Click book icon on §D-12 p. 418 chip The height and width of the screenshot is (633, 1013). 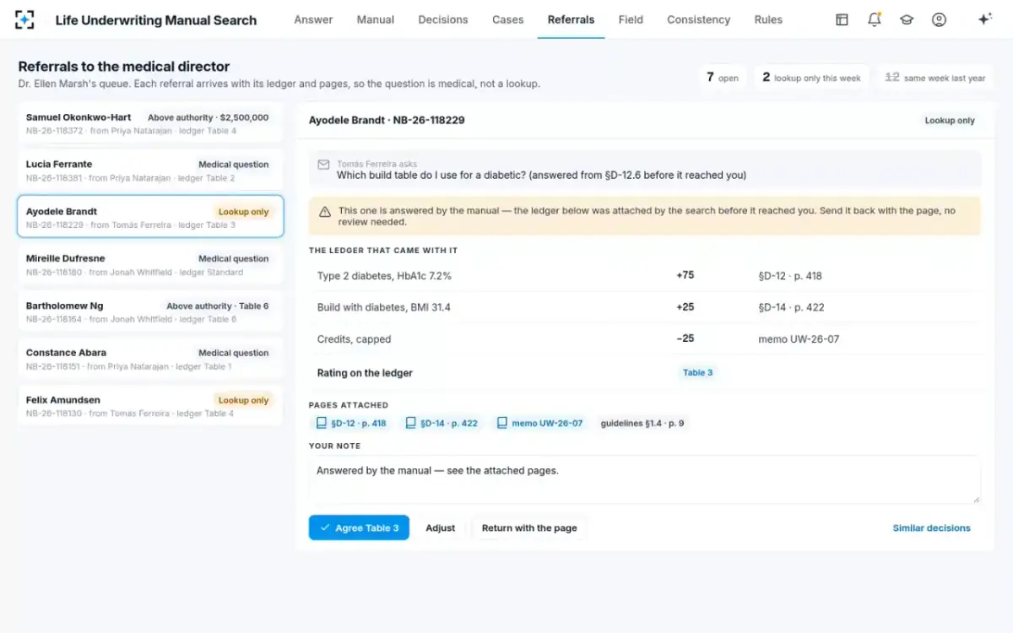[321, 423]
